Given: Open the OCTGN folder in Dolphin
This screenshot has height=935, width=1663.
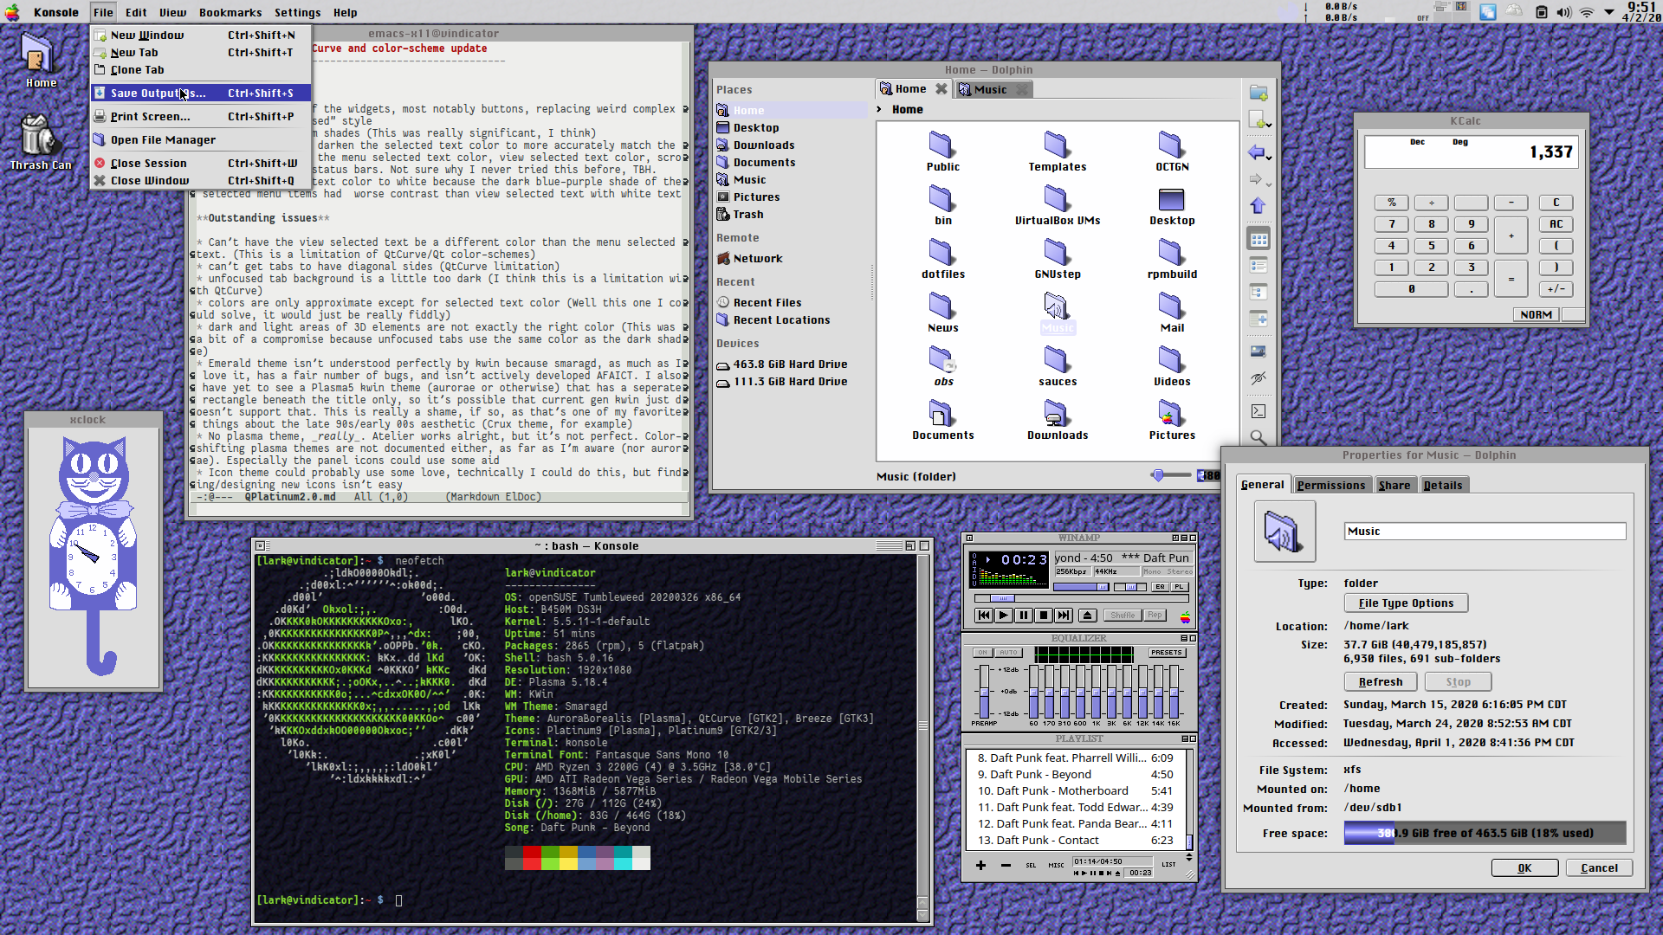Looking at the screenshot, I should 1171,152.
